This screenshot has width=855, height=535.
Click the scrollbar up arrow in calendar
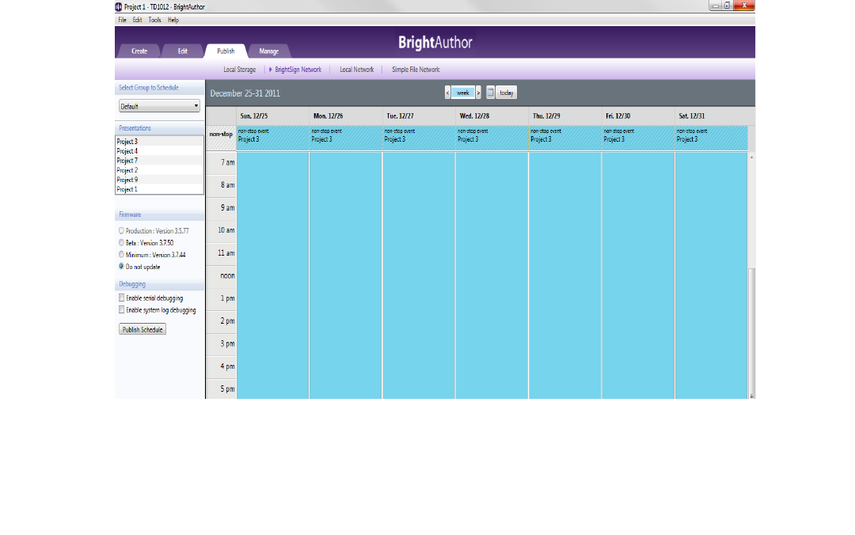pos(751,157)
